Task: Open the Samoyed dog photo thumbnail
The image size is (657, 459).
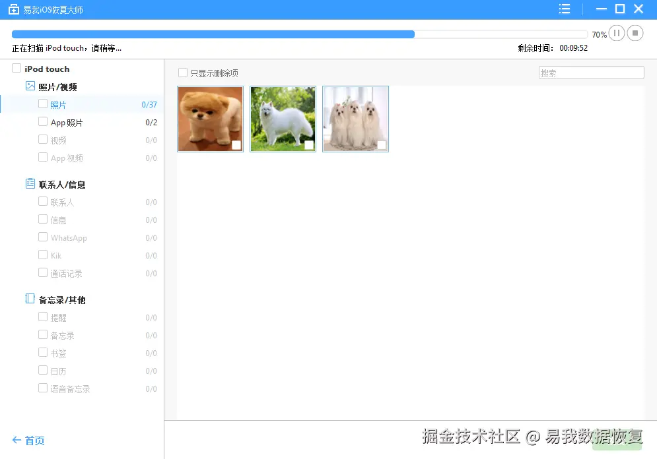Action: 283,119
